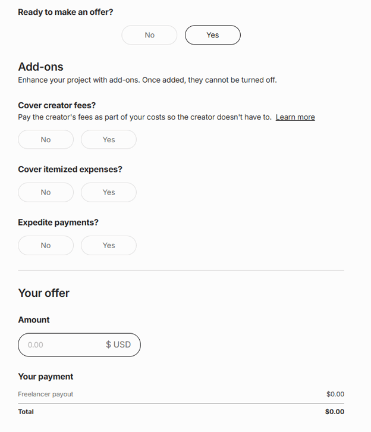Click the Freelancer payout row label
The image size is (371, 432).
click(x=46, y=394)
